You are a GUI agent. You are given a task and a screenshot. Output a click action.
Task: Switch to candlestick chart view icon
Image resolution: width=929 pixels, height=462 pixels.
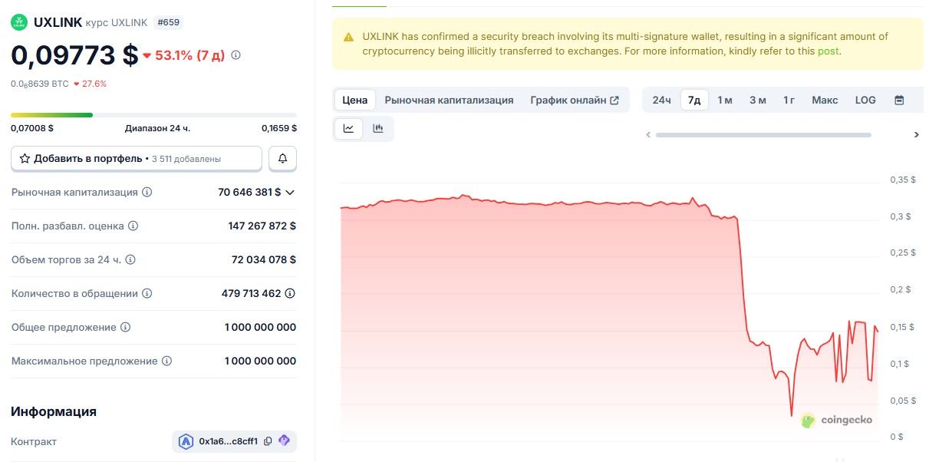click(377, 128)
